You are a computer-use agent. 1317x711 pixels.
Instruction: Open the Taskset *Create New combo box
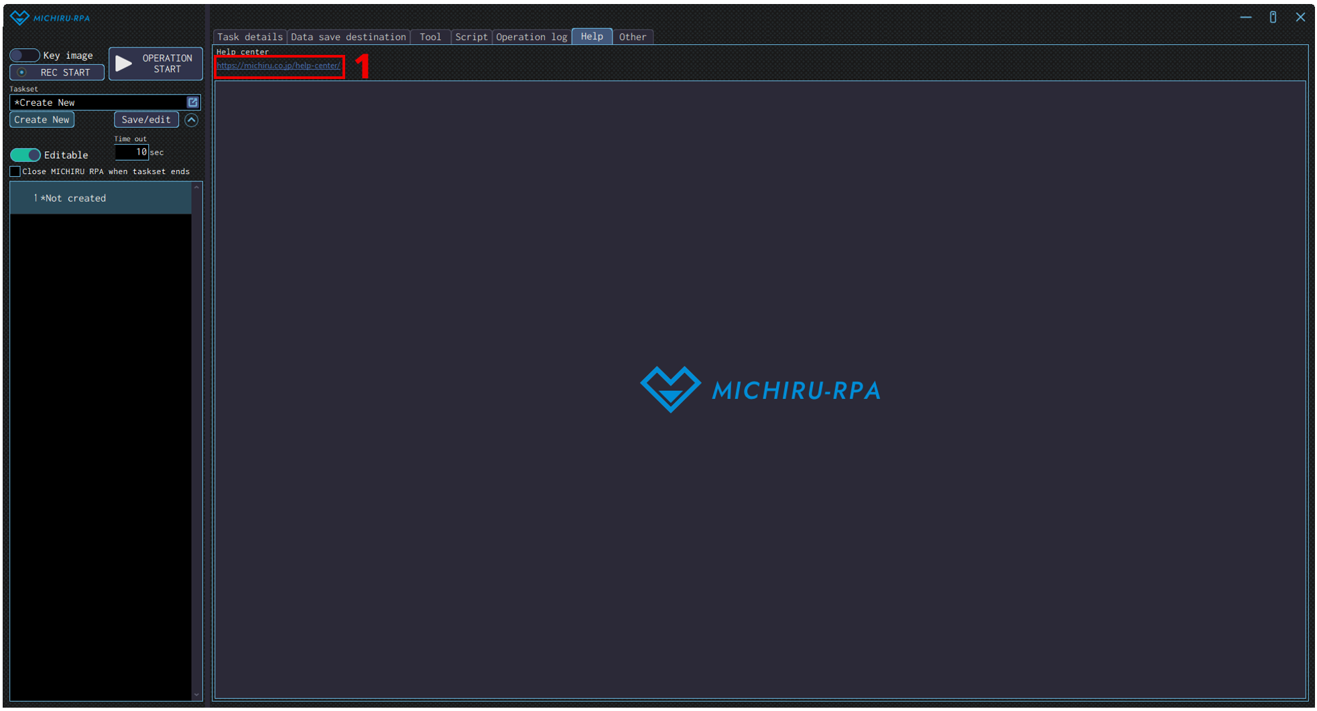(x=99, y=102)
